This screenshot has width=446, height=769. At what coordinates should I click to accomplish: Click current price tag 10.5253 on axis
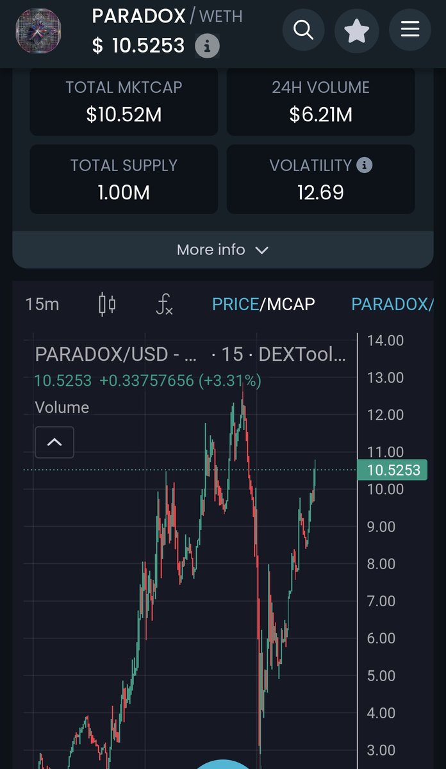[x=393, y=470]
